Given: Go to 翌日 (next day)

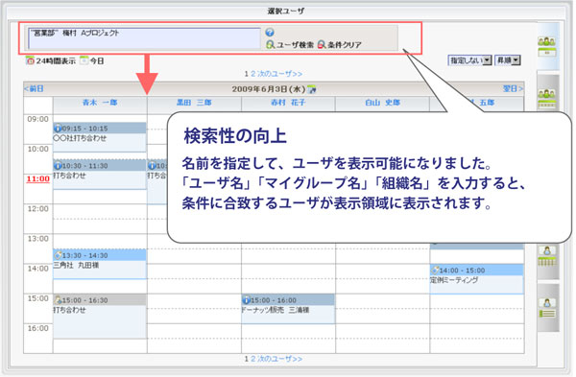Looking at the screenshot, I should tap(513, 88).
